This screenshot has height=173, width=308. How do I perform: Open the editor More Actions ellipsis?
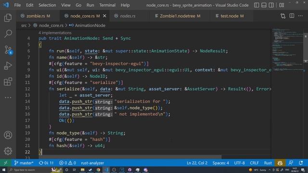pyautogui.click(x=300, y=16)
